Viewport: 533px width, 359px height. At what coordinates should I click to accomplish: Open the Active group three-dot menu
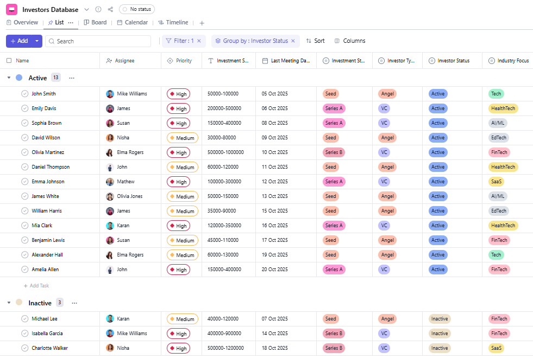pos(72,78)
